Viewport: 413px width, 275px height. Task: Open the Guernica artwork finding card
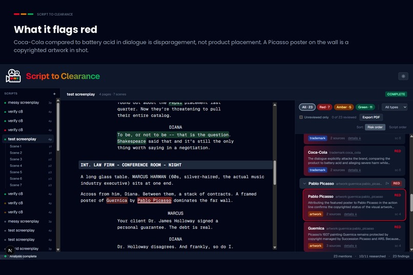[x=354, y=237]
